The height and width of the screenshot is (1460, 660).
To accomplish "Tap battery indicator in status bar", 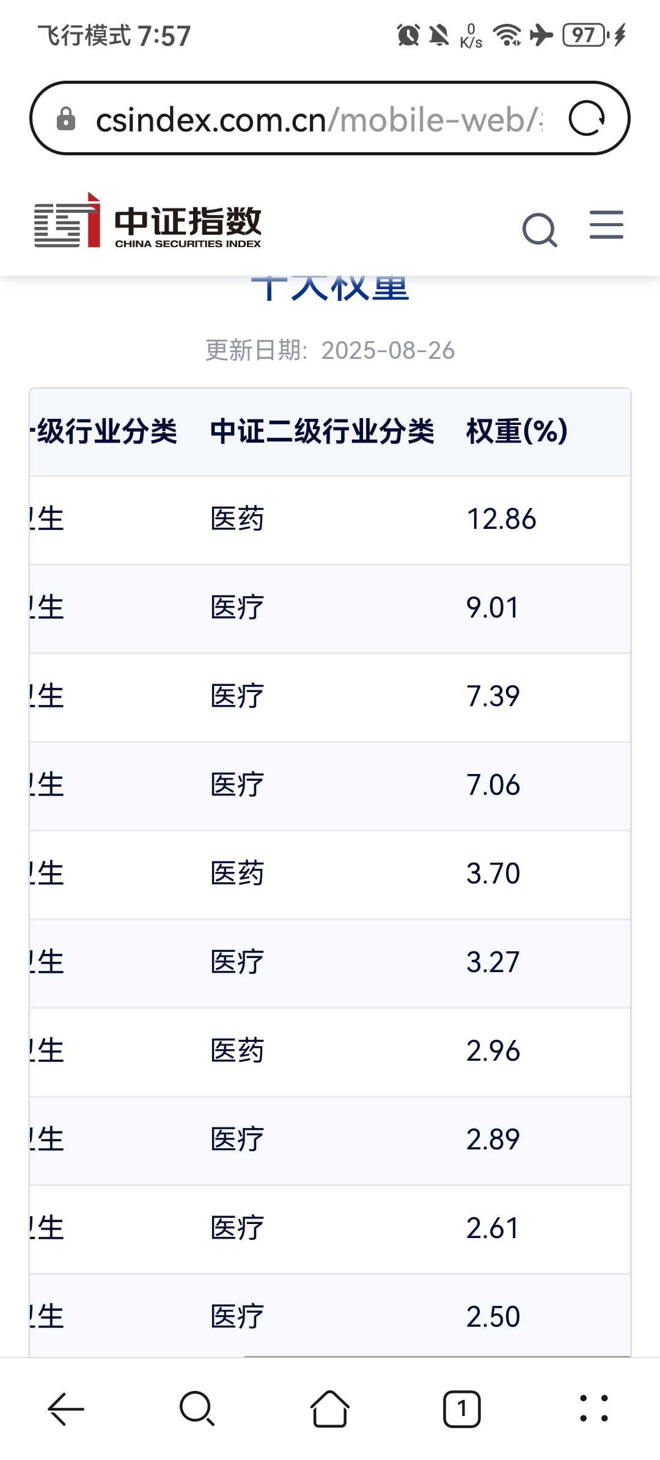I will point(585,35).
